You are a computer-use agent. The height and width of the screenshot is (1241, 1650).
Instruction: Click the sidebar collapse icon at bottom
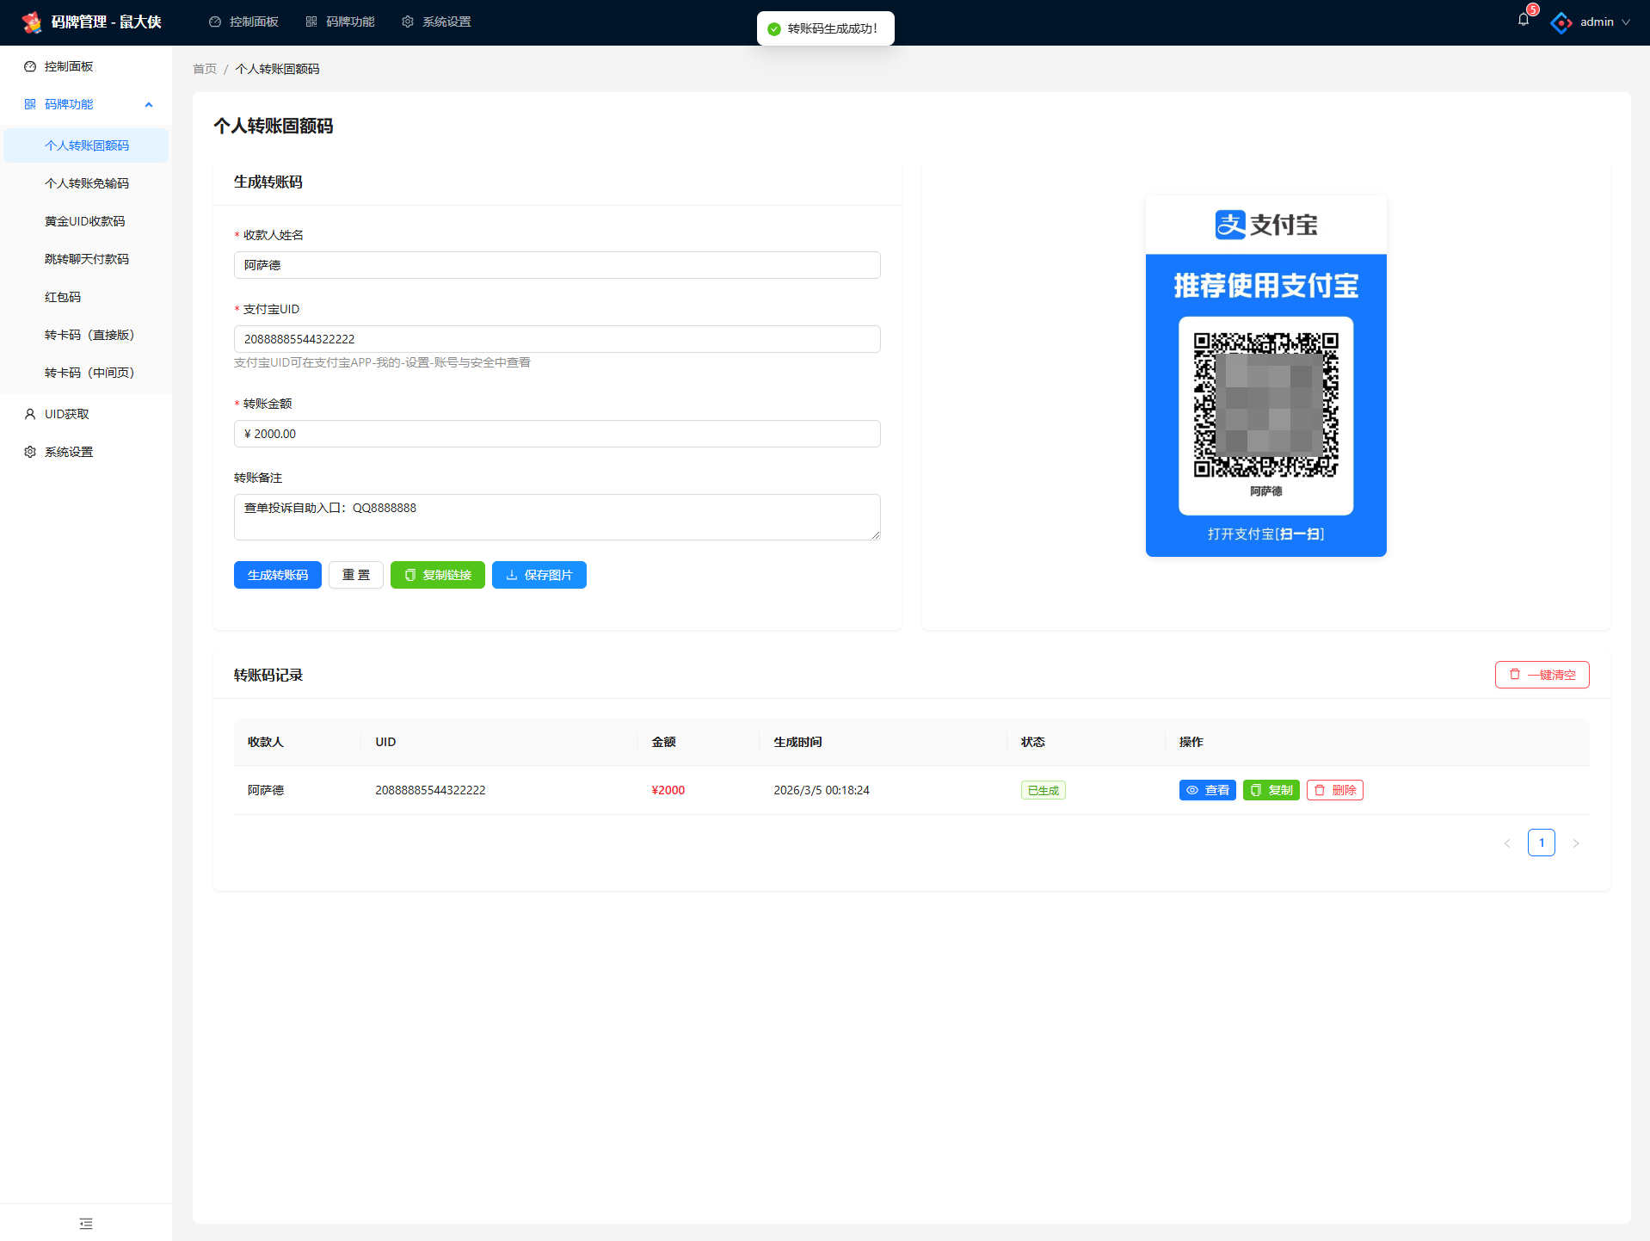coord(86,1223)
